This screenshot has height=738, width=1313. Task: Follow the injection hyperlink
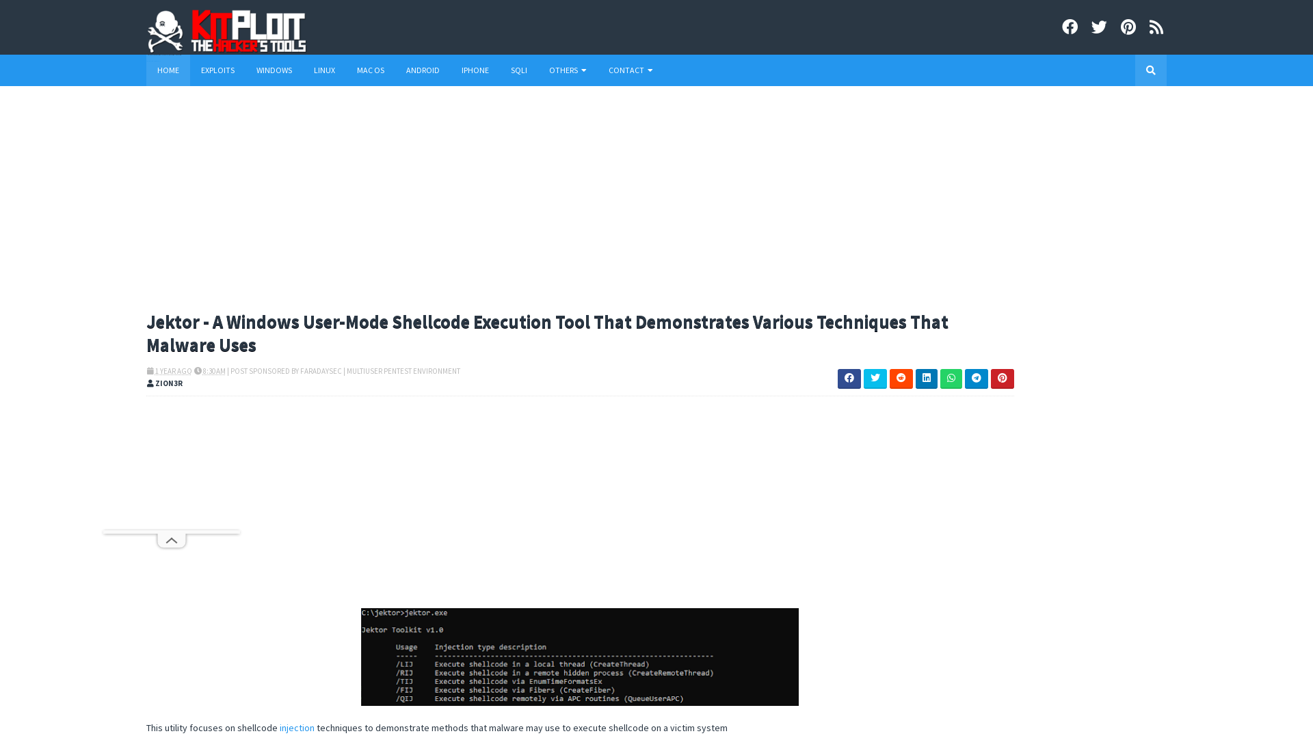point(297,728)
